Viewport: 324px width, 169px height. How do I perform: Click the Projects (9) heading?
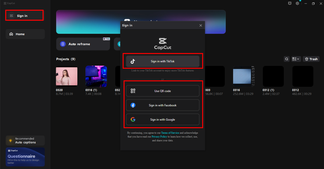point(66,59)
